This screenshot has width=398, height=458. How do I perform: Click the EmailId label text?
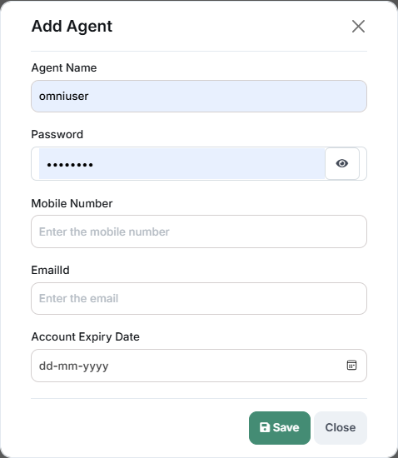50,270
